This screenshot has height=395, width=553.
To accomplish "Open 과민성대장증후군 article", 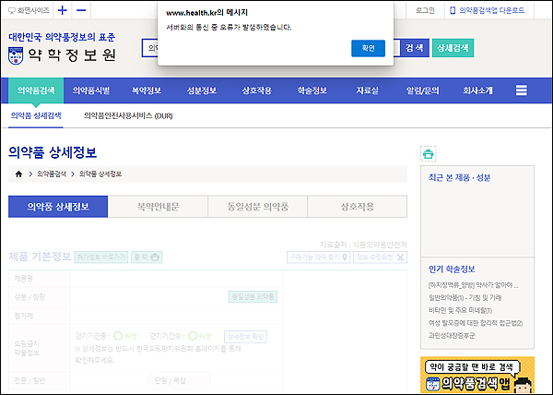I will (x=452, y=335).
